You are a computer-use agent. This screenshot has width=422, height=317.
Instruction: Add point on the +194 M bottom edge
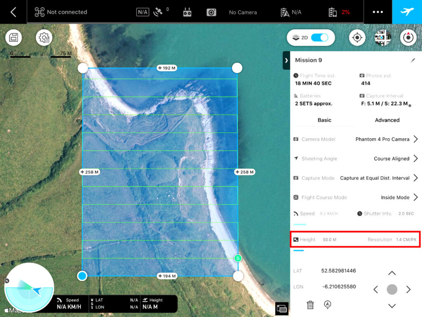[167, 276]
